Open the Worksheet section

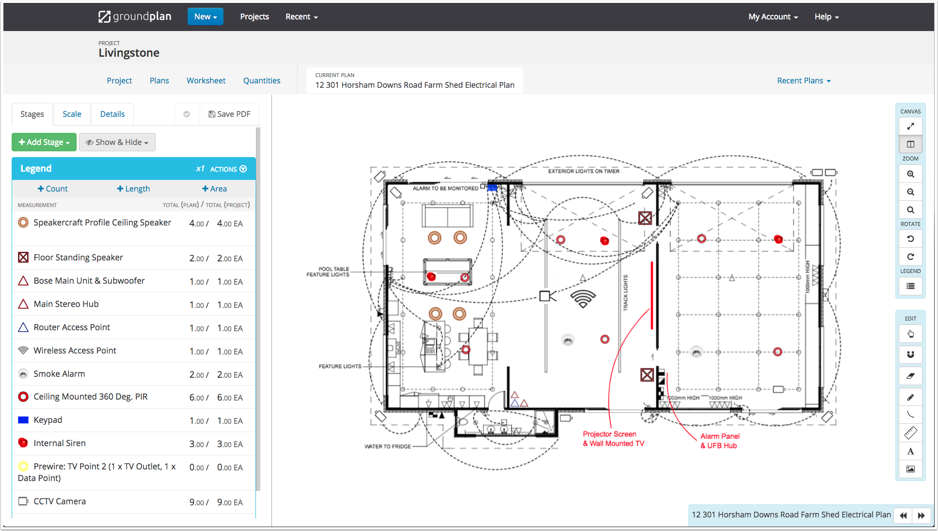click(x=206, y=80)
